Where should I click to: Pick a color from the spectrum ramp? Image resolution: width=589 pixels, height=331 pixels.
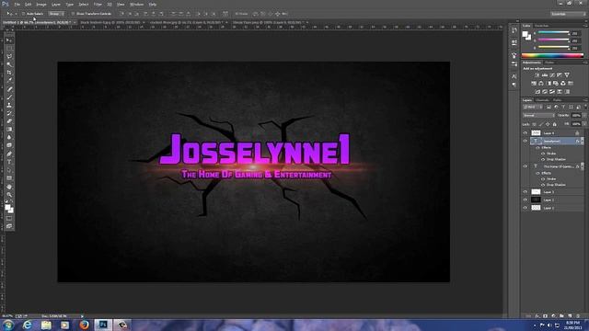click(552, 55)
